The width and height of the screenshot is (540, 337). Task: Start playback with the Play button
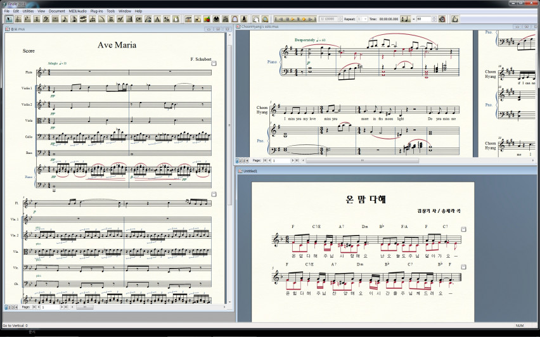[x=293, y=19]
